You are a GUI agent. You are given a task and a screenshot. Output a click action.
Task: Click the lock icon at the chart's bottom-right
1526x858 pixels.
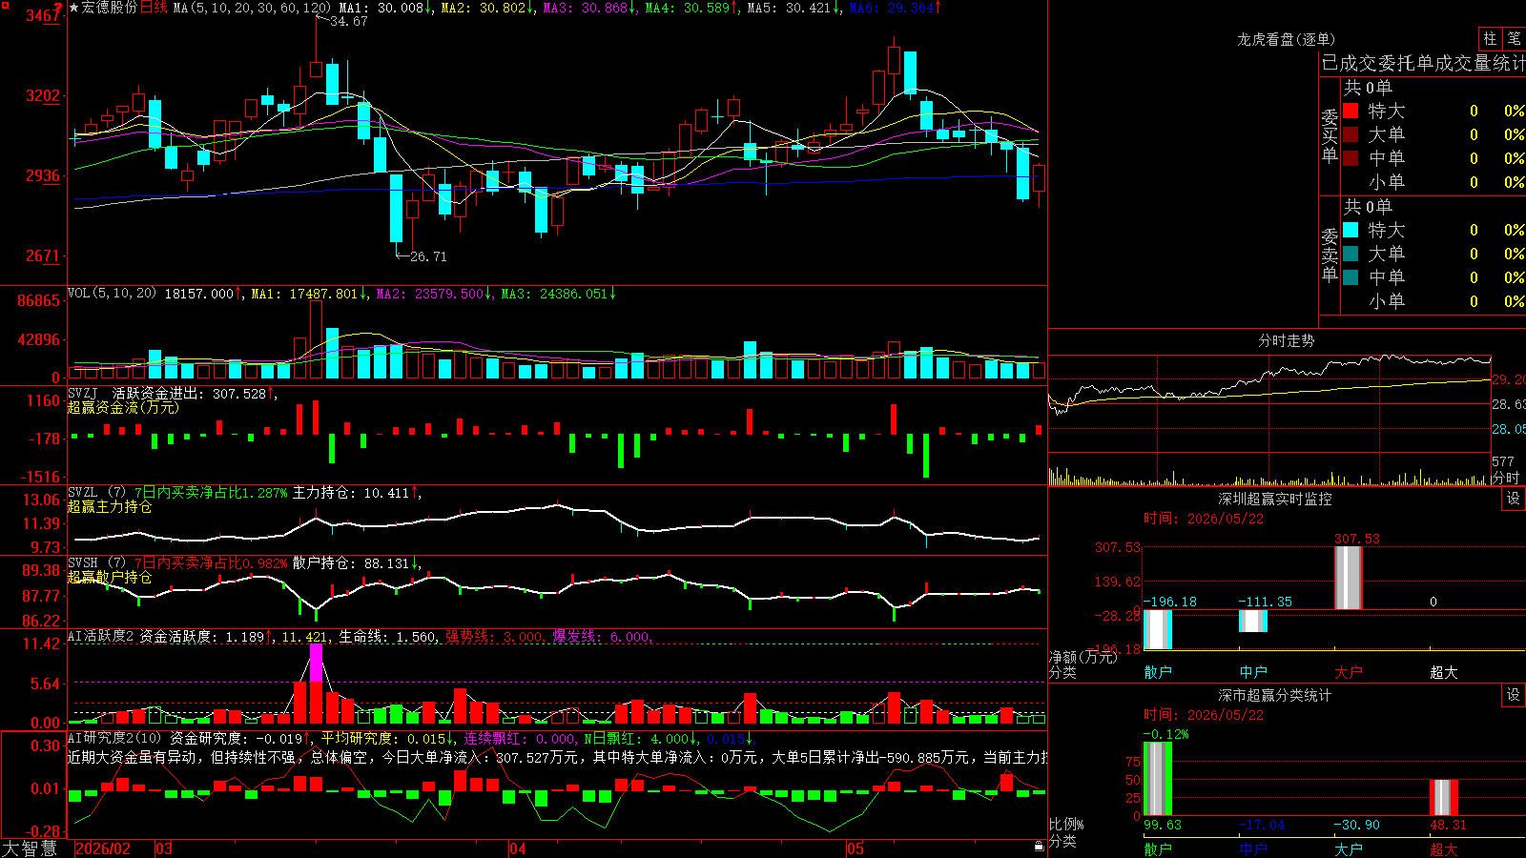[1039, 847]
